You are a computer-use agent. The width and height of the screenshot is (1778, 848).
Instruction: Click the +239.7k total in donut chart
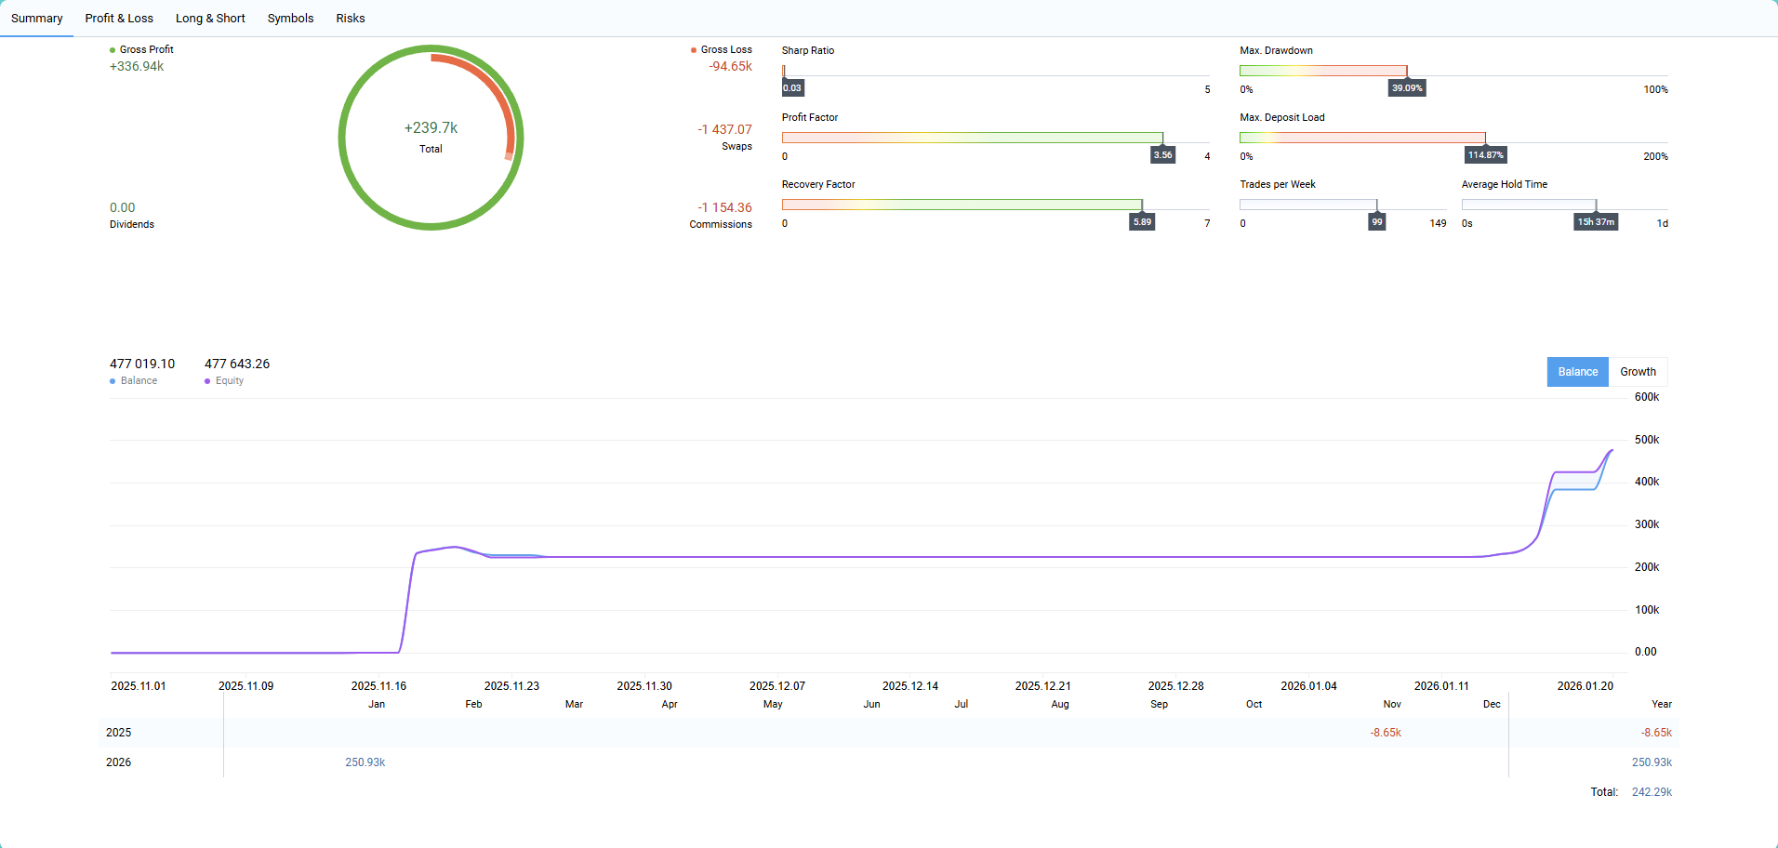tap(431, 128)
